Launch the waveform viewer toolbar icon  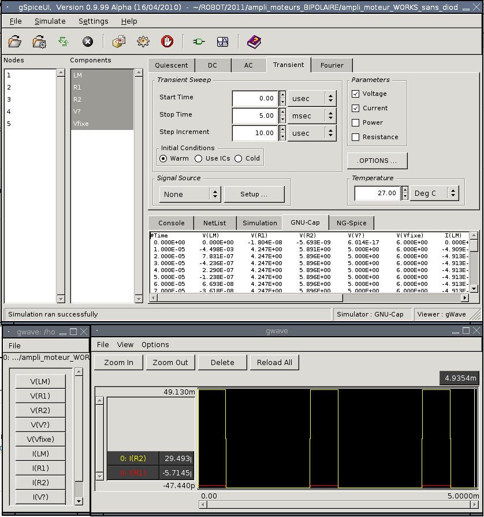click(223, 42)
